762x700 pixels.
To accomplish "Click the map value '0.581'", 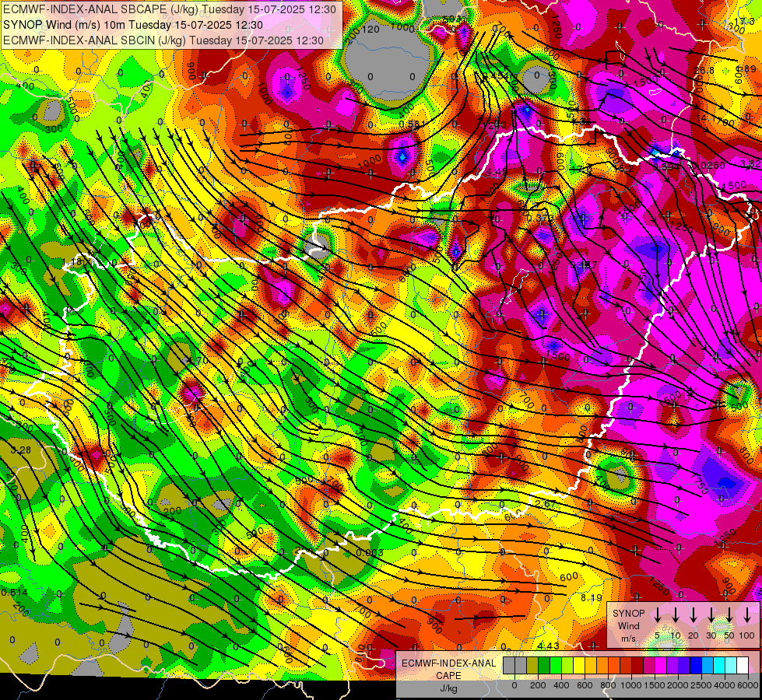I will click(413, 124).
